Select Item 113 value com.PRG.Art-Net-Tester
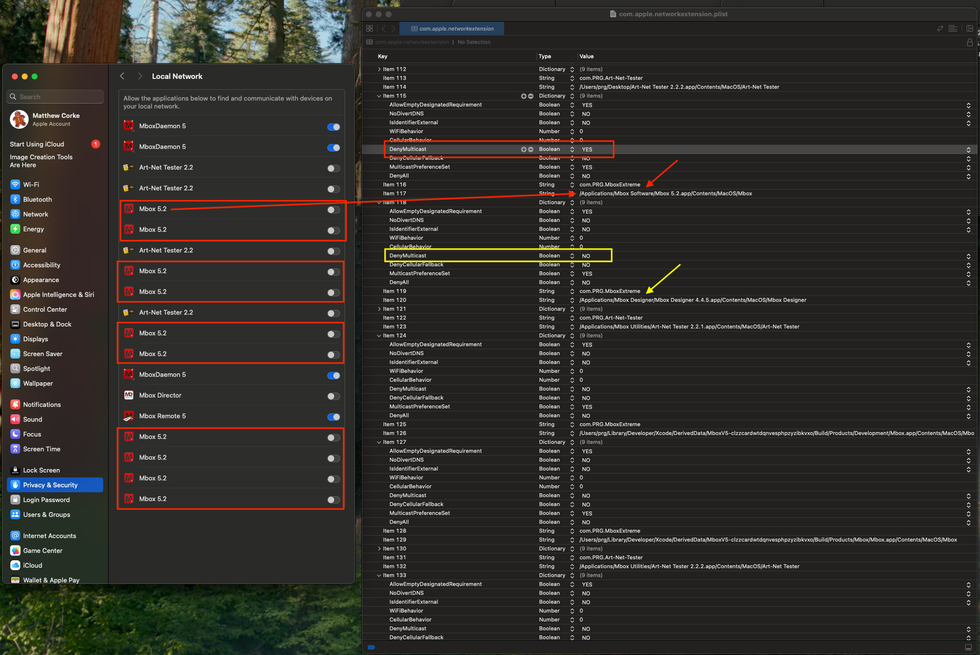The width and height of the screenshot is (980, 655). point(611,78)
